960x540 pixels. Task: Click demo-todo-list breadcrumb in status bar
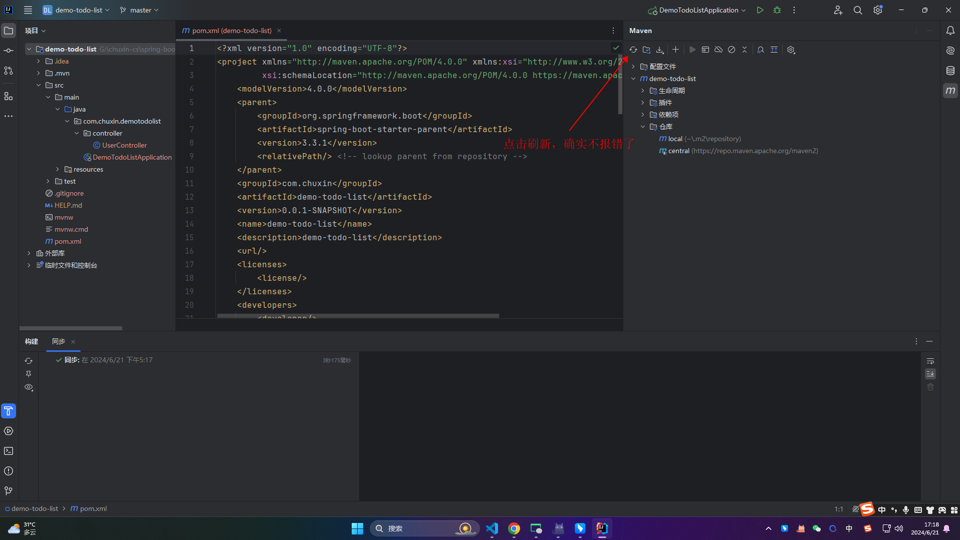(x=32, y=508)
